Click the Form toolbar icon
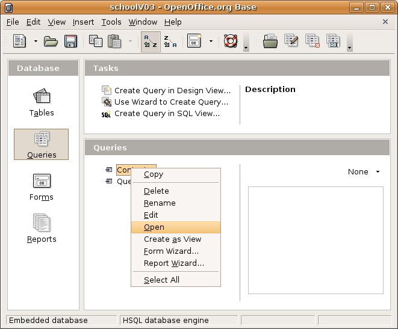 [x=194, y=42]
